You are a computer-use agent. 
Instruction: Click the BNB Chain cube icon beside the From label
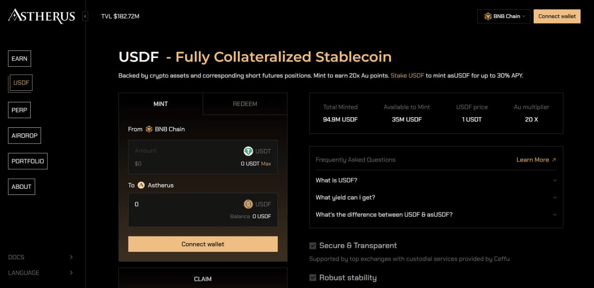149,129
